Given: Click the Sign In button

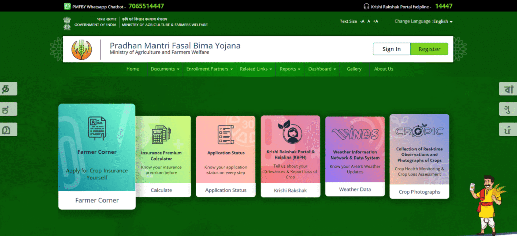Looking at the screenshot, I should click(391, 49).
